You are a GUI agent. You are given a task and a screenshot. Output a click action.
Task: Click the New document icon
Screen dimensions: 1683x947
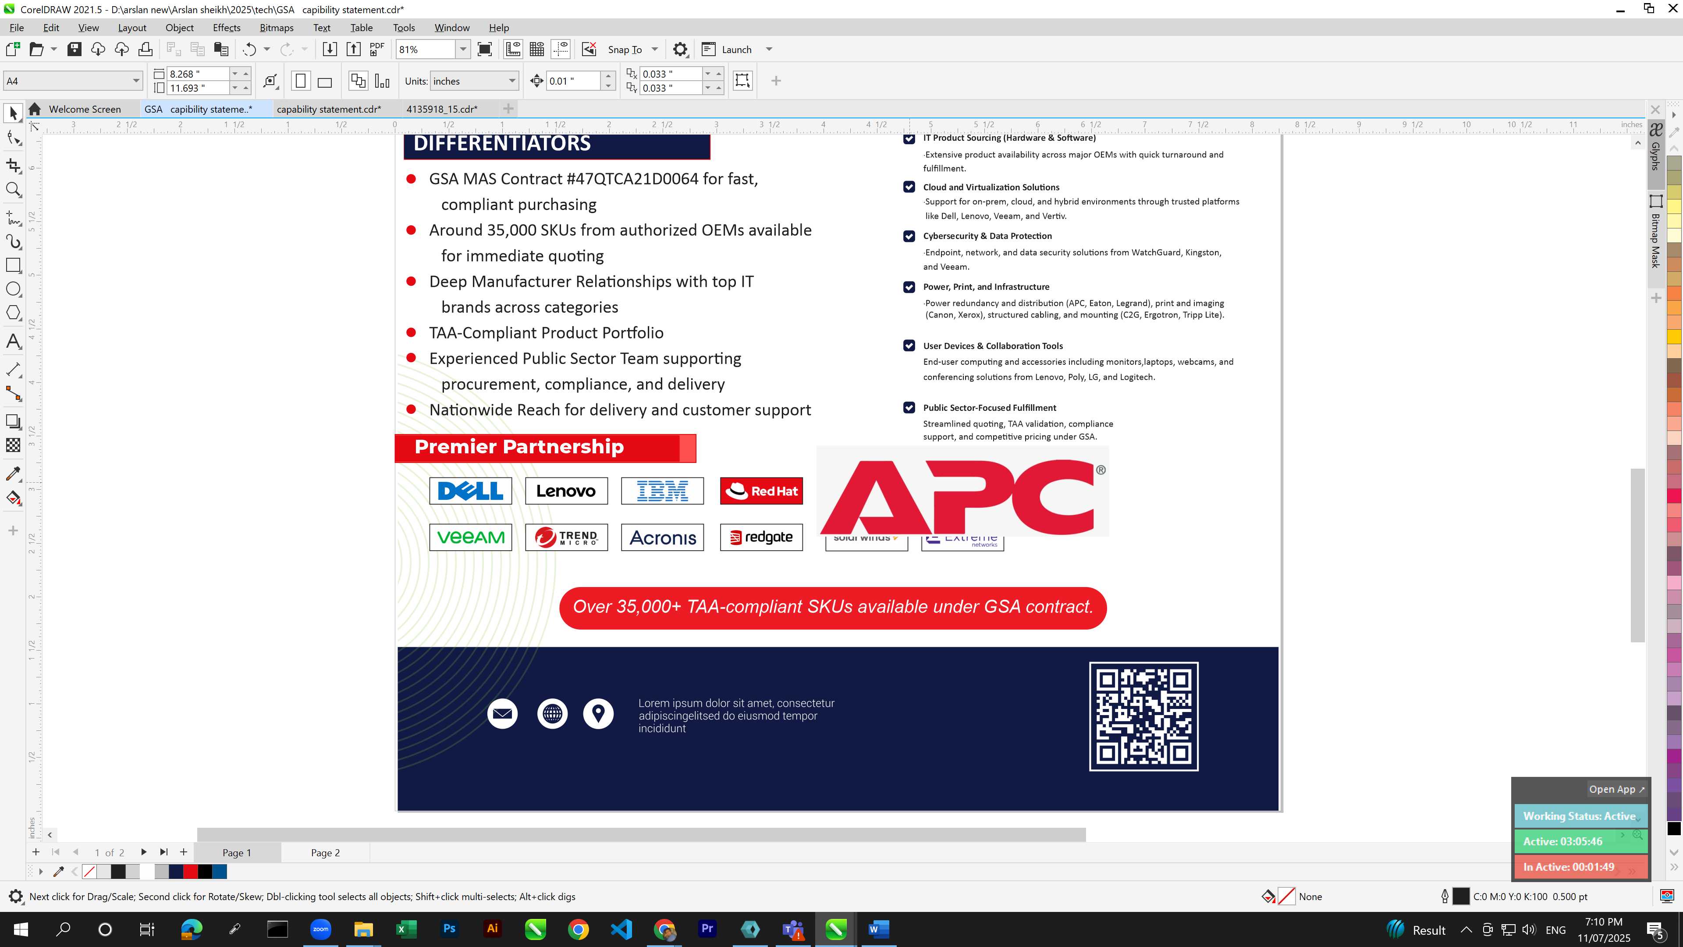pos(12,49)
